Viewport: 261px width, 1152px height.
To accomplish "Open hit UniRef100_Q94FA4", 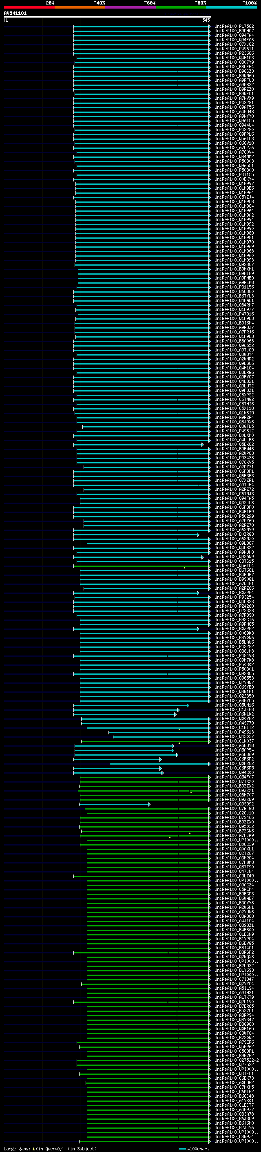I will pyautogui.click(x=234, y=35).
